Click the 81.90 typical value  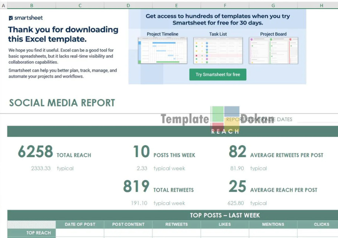[x=237, y=168]
